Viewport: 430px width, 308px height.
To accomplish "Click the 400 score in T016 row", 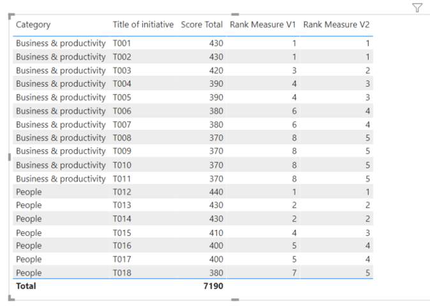I will click(216, 246).
